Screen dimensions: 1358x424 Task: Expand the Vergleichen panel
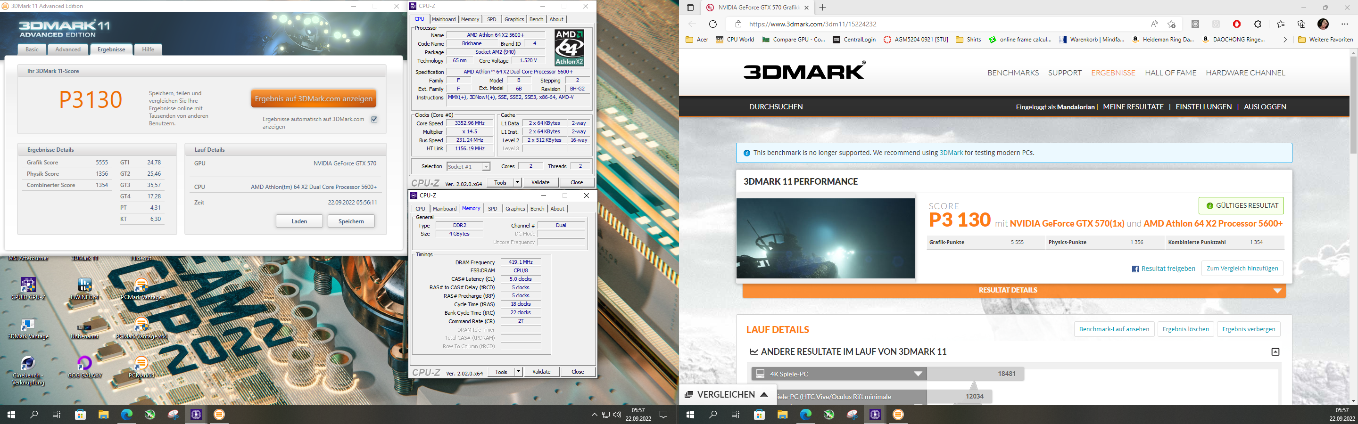tap(727, 394)
